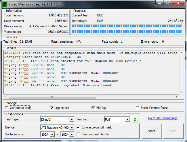
Task: Click 'Trying 16bpp RGB:555 mode...OK' line
Action: click(x=35, y=69)
